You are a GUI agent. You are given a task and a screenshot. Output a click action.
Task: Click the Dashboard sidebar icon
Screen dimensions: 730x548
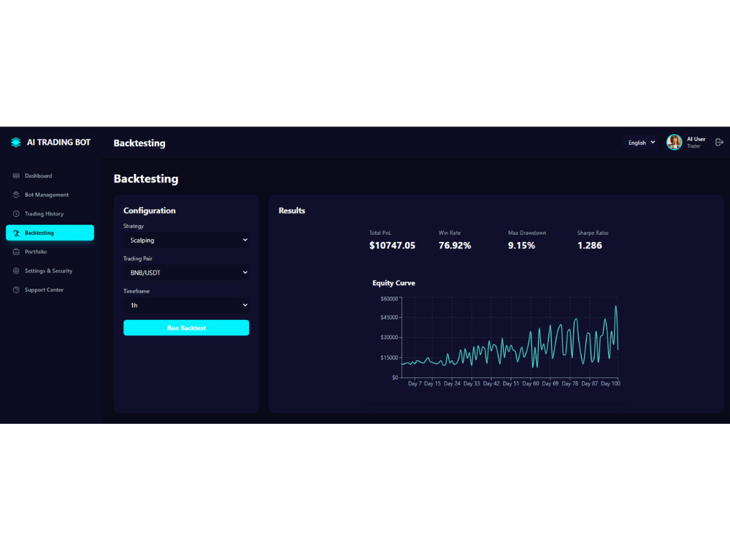[x=16, y=175]
